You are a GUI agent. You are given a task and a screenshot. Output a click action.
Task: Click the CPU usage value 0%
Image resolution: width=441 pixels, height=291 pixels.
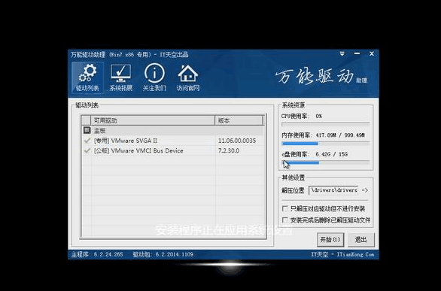coord(318,116)
